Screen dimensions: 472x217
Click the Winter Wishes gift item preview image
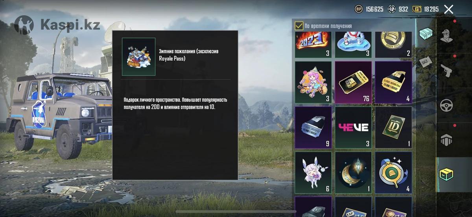138,57
